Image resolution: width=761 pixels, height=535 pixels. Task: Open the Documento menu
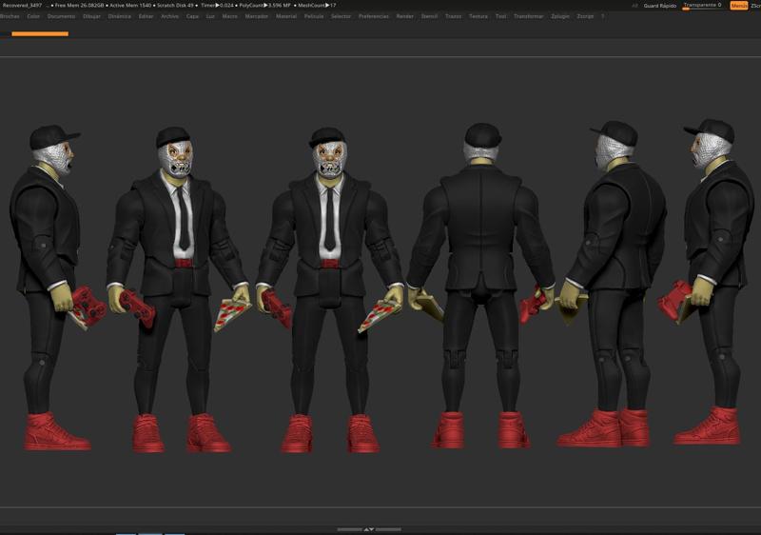coord(61,16)
